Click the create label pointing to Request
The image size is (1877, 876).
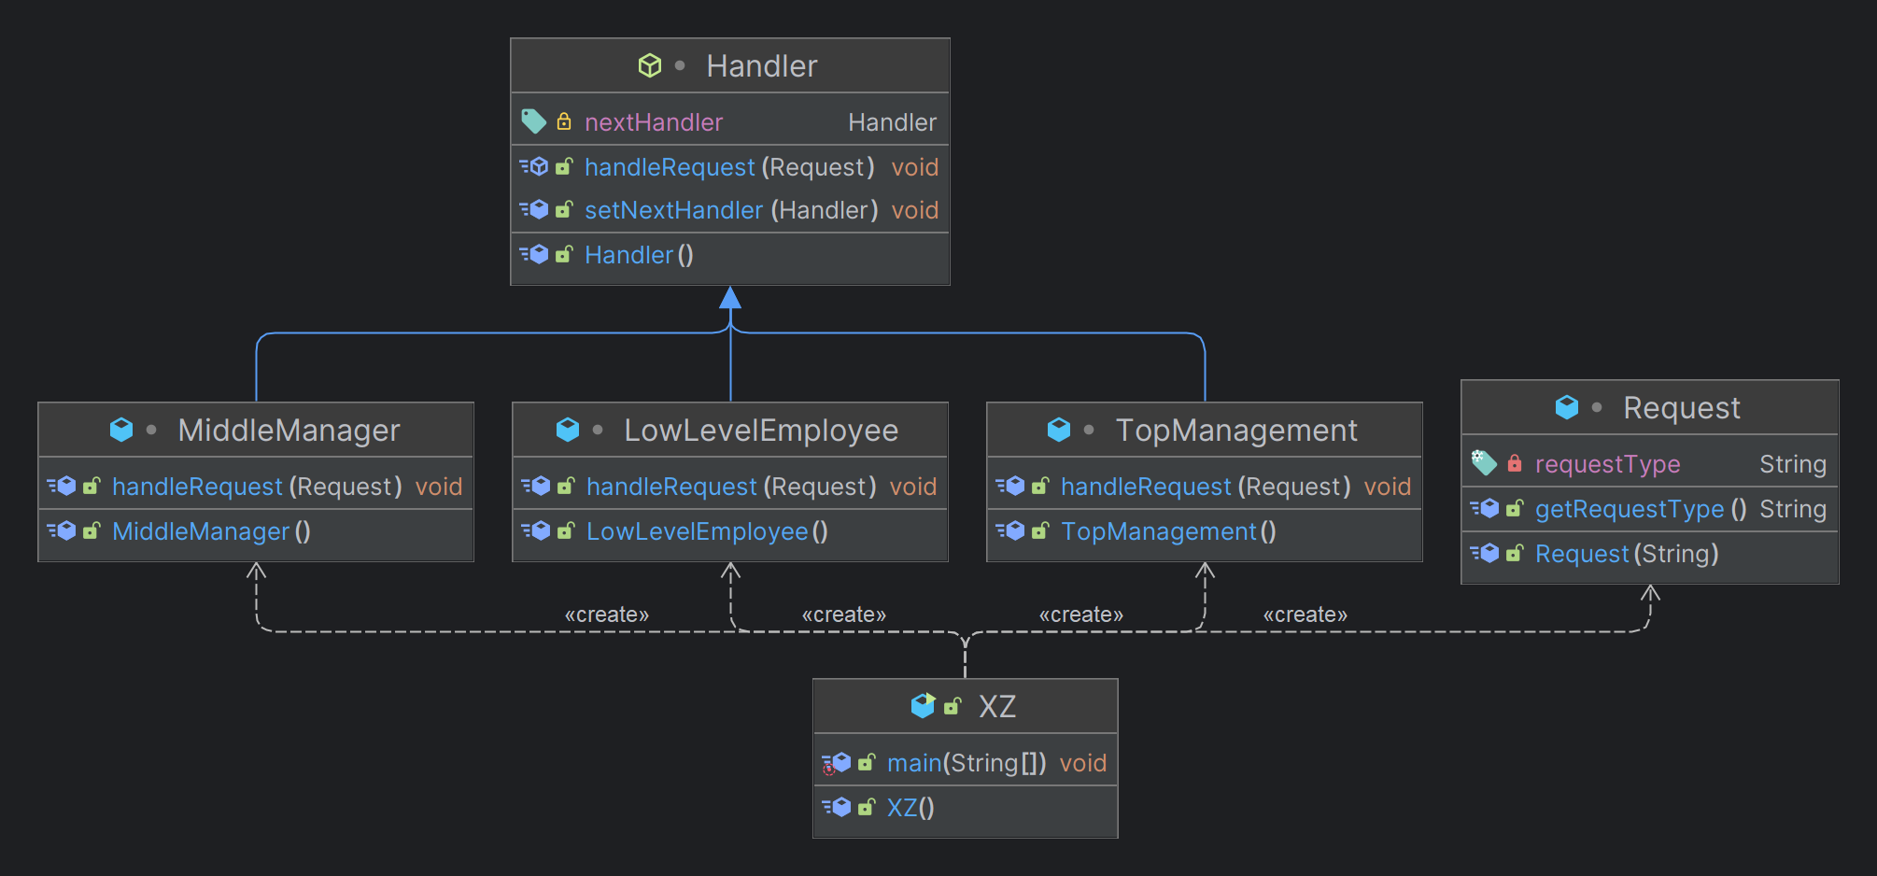(x=1305, y=615)
